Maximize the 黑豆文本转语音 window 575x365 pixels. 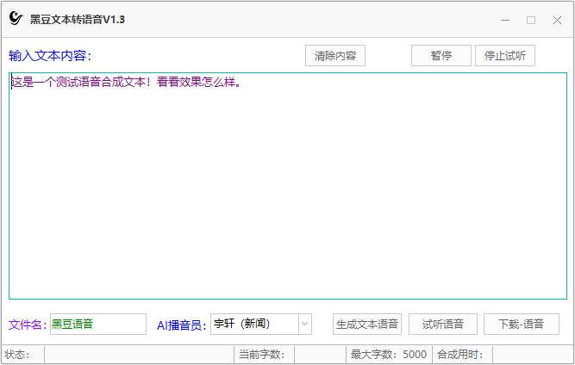tap(531, 20)
